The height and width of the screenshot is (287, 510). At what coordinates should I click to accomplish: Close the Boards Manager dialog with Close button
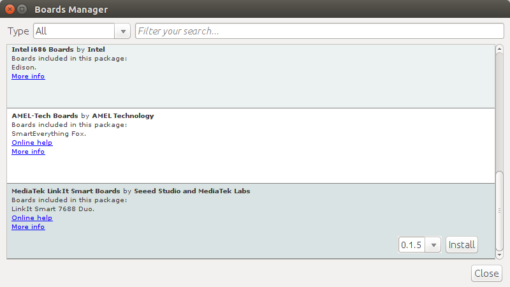486,274
